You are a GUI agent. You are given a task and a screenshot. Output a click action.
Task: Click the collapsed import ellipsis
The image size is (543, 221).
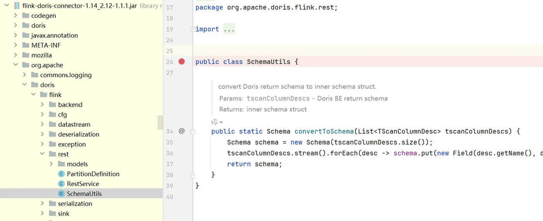pyautogui.click(x=229, y=29)
